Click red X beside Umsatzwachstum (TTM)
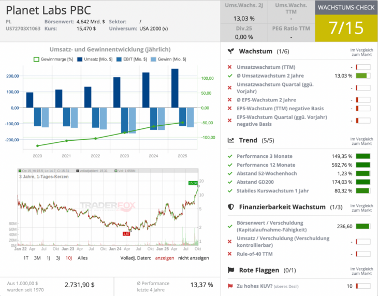Image resolution: width=378 pixels, height=296 pixels. point(230,67)
